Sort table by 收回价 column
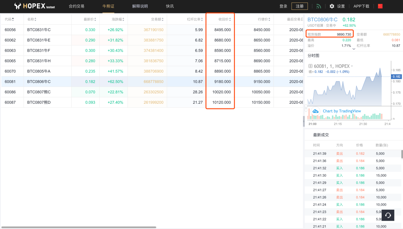Image resolution: width=403 pixels, height=229 pixels. click(225, 19)
